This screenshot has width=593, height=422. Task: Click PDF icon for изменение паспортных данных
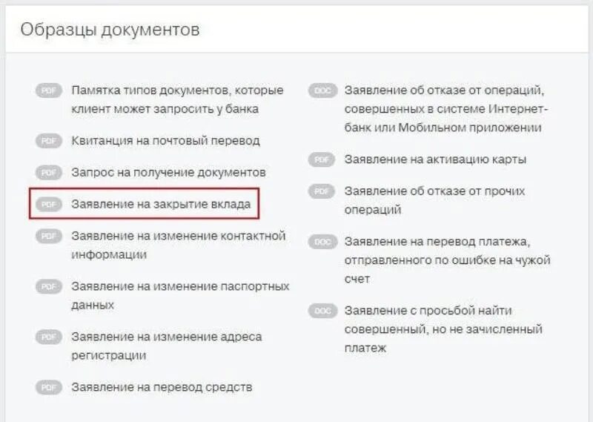[49, 286]
